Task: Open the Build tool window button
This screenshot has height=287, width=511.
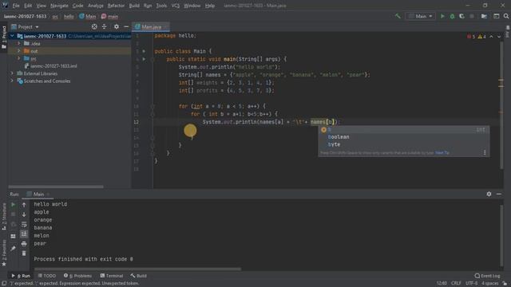Action: click(138, 276)
